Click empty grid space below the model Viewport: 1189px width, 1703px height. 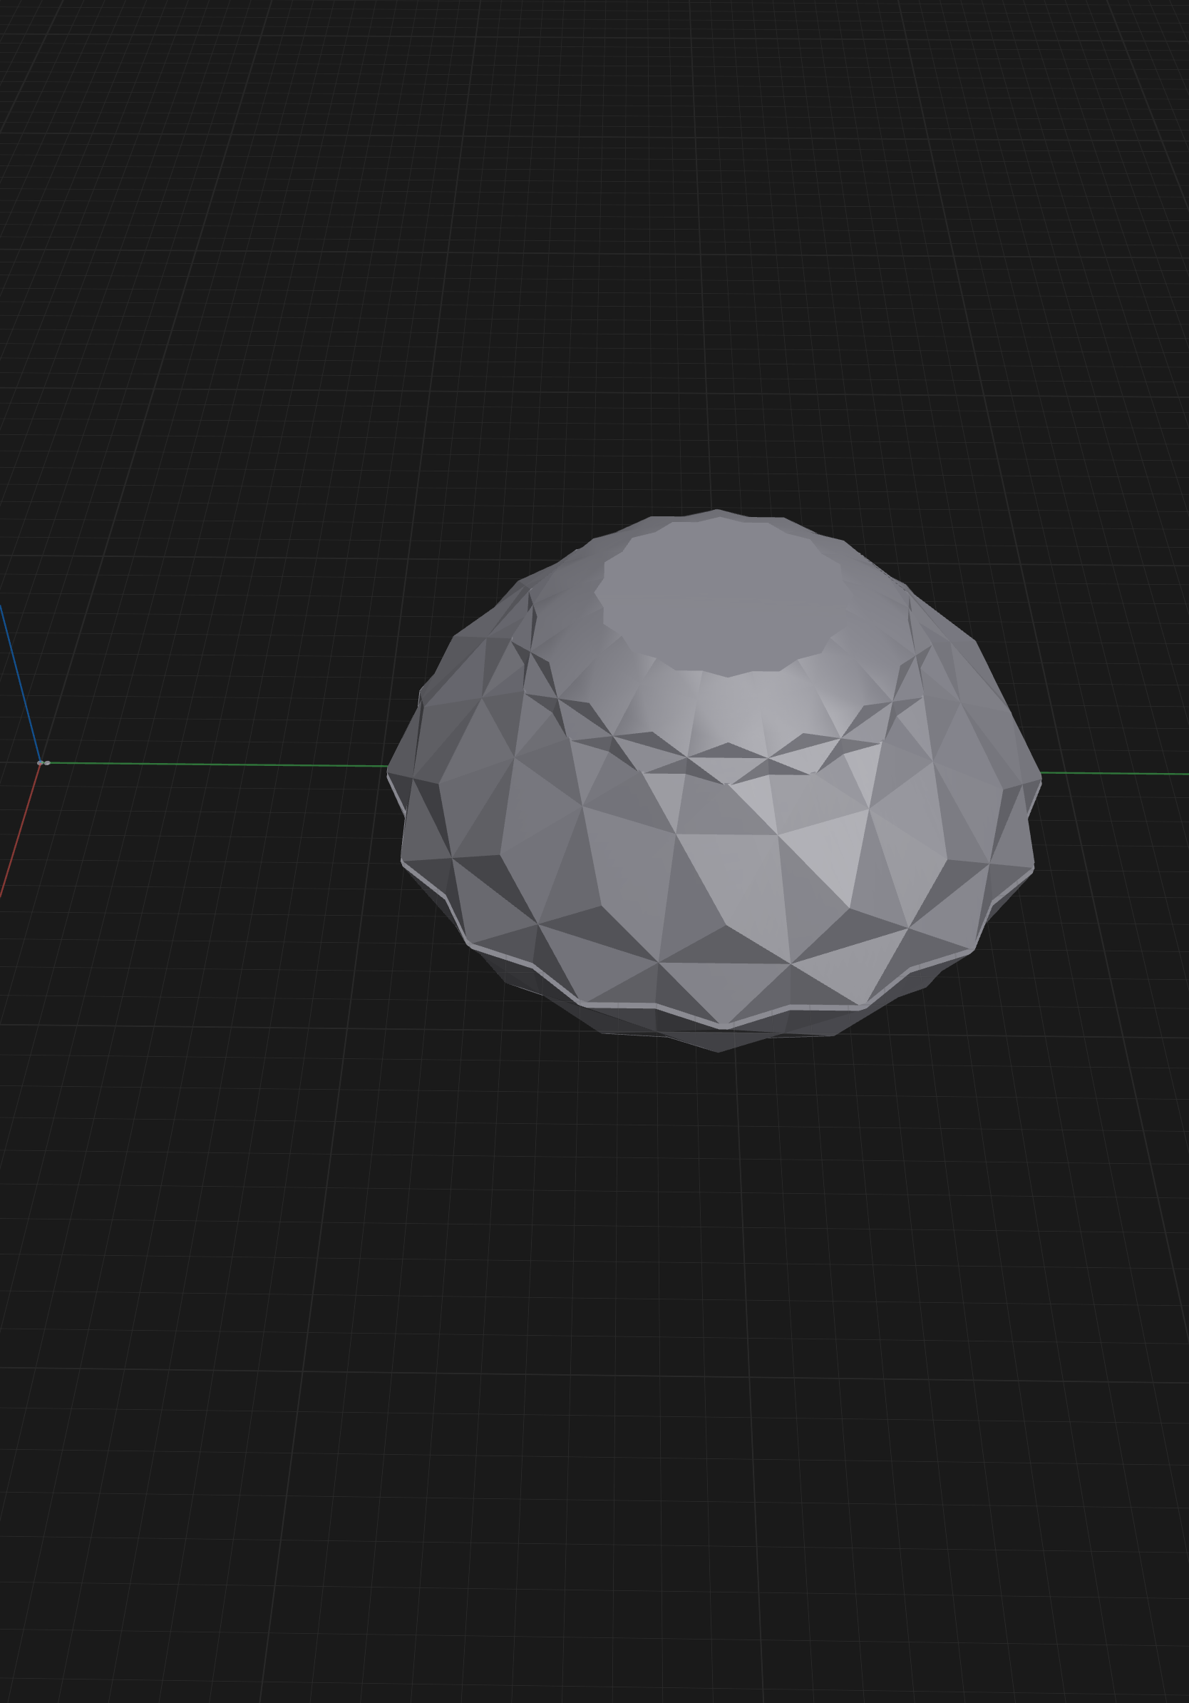tap(593, 1372)
